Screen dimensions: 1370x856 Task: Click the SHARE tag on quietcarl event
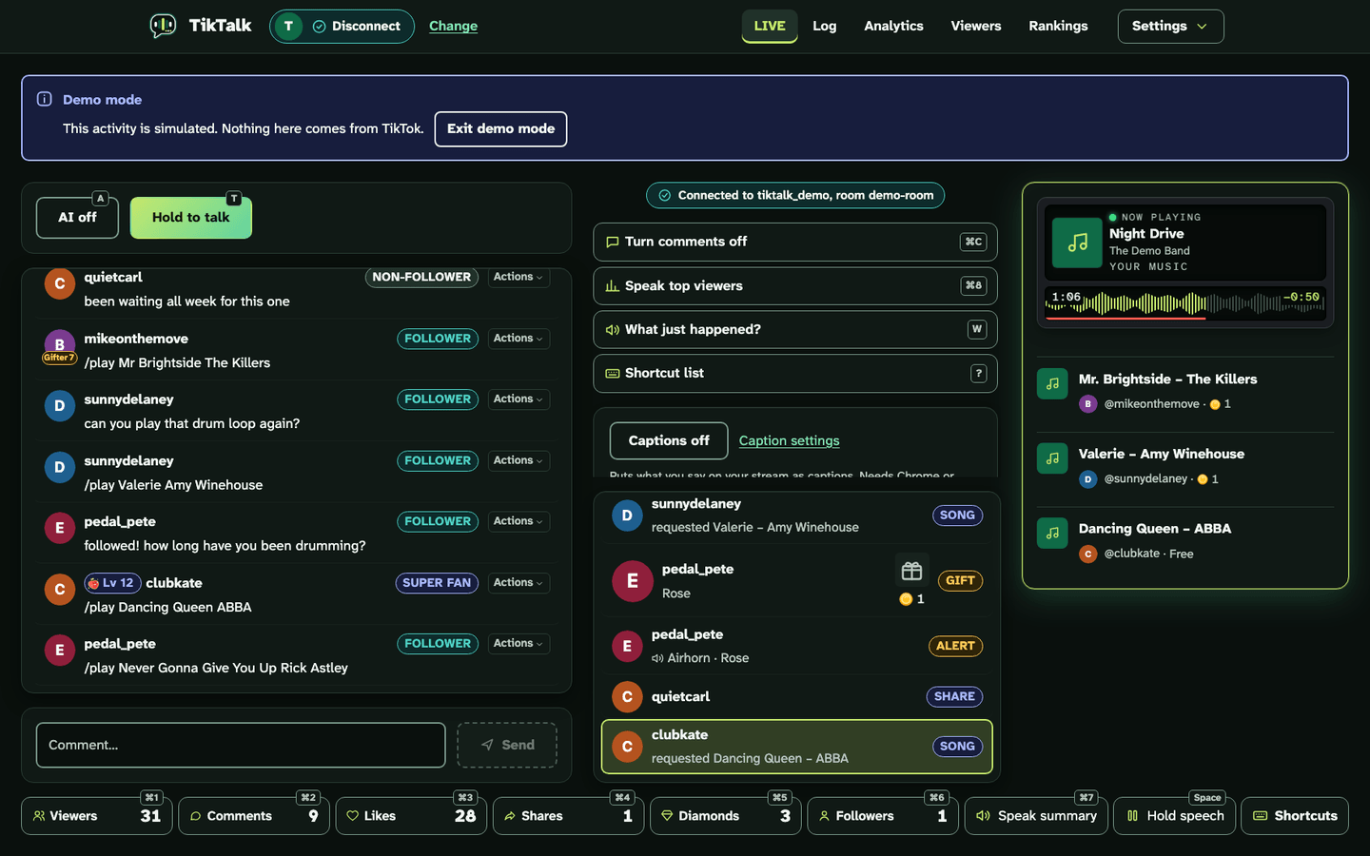coord(954,697)
